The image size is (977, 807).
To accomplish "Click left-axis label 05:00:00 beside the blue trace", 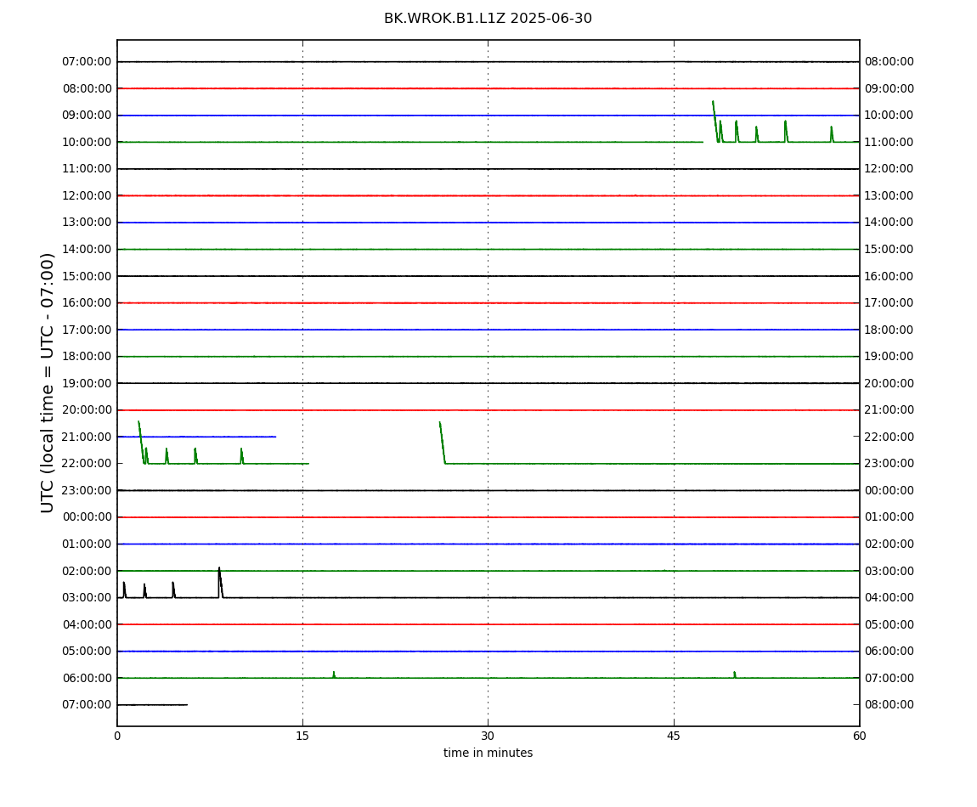I will tap(88, 652).
